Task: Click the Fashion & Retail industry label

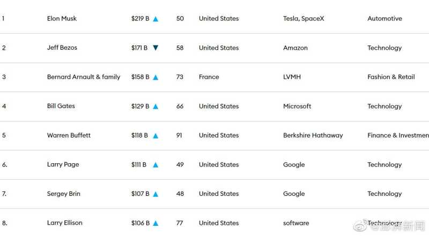Action: click(x=391, y=77)
